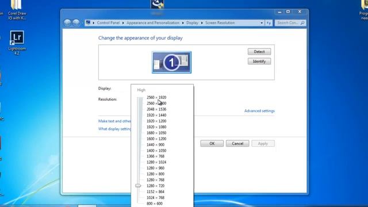
Task: Click the Identify button
Action: point(259,62)
